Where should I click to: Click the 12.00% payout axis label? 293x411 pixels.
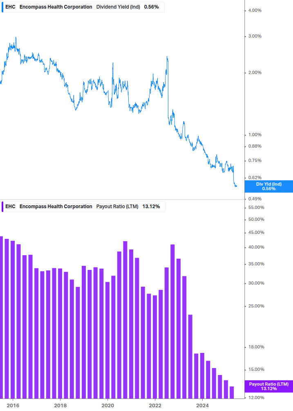256,398
